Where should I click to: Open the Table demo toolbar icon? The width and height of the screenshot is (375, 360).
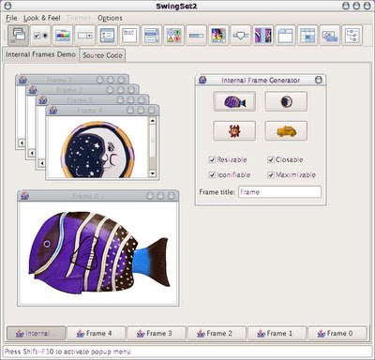[x=307, y=36]
